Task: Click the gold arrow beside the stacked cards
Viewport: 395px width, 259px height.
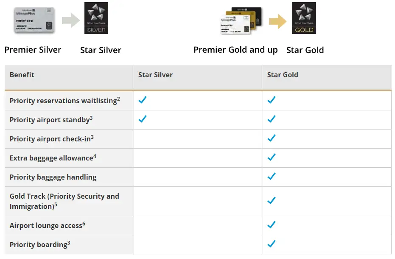Action: pyautogui.click(x=278, y=21)
